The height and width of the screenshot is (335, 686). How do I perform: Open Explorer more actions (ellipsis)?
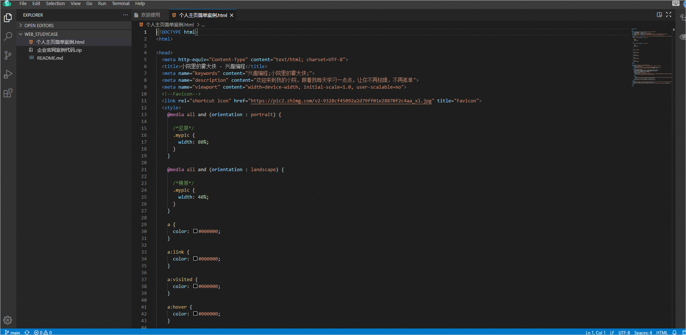[x=125, y=15]
